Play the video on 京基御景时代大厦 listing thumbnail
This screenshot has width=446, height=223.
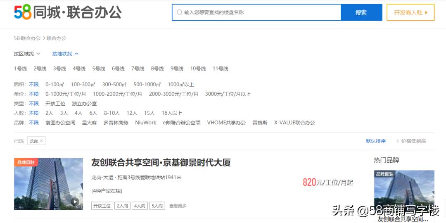pos(75,202)
